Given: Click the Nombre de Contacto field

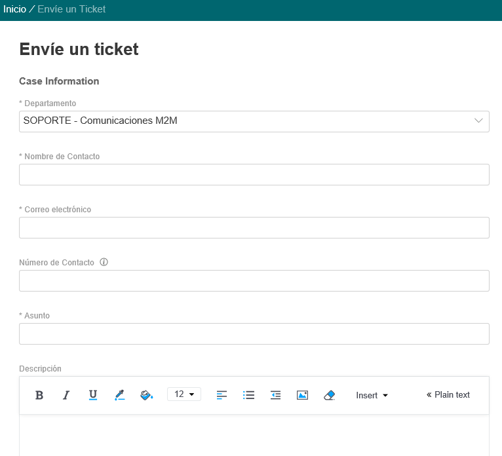Looking at the screenshot, I should tap(254, 175).
